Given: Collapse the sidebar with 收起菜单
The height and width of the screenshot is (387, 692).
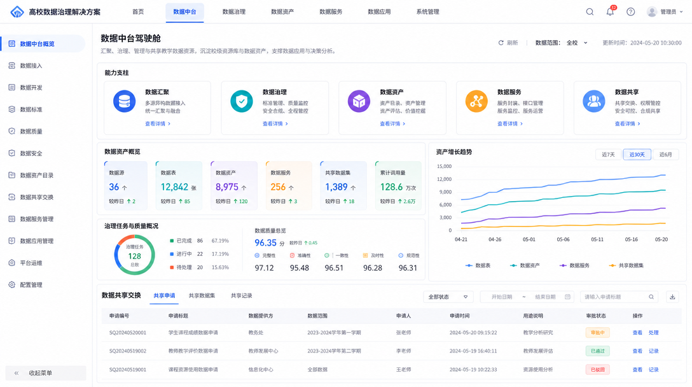Looking at the screenshot, I should pyautogui.click(x=46, y=373).
